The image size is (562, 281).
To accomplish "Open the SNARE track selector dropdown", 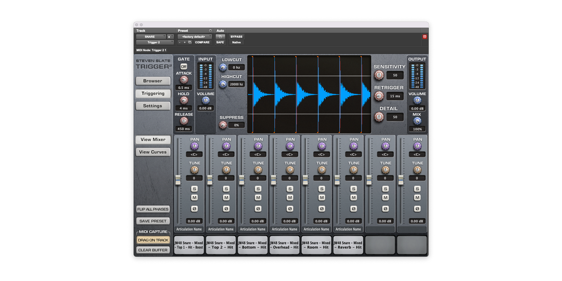I will (x=151, y=37).
